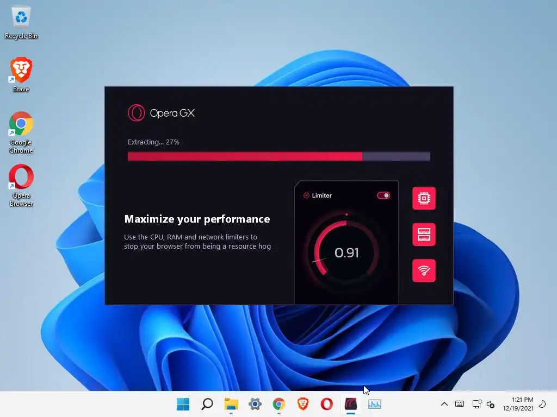Click the muted volume tray icon
The width and height of the screenshot is (557, 417).
click(490, 404)
